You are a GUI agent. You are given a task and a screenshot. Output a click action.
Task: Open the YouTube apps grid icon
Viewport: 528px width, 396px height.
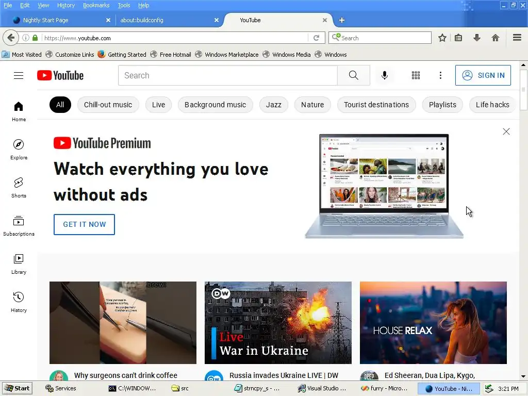pyautogui.click(x=416, y=75)
